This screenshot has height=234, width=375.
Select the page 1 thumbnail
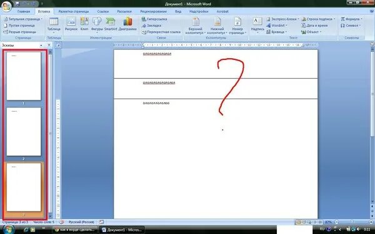point(24,76)
